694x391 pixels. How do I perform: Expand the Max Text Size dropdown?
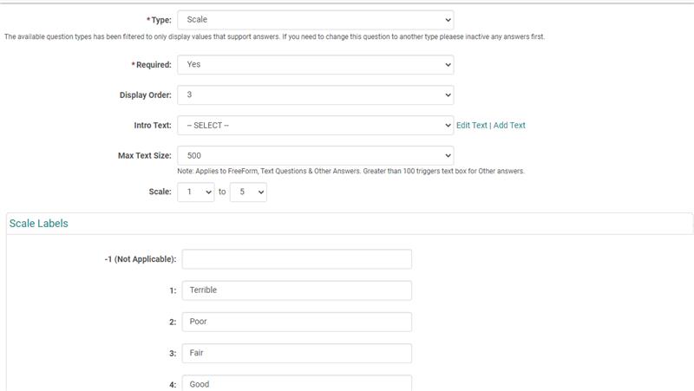(x=315, y=155)
